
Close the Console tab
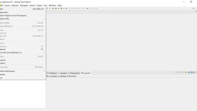92,73
